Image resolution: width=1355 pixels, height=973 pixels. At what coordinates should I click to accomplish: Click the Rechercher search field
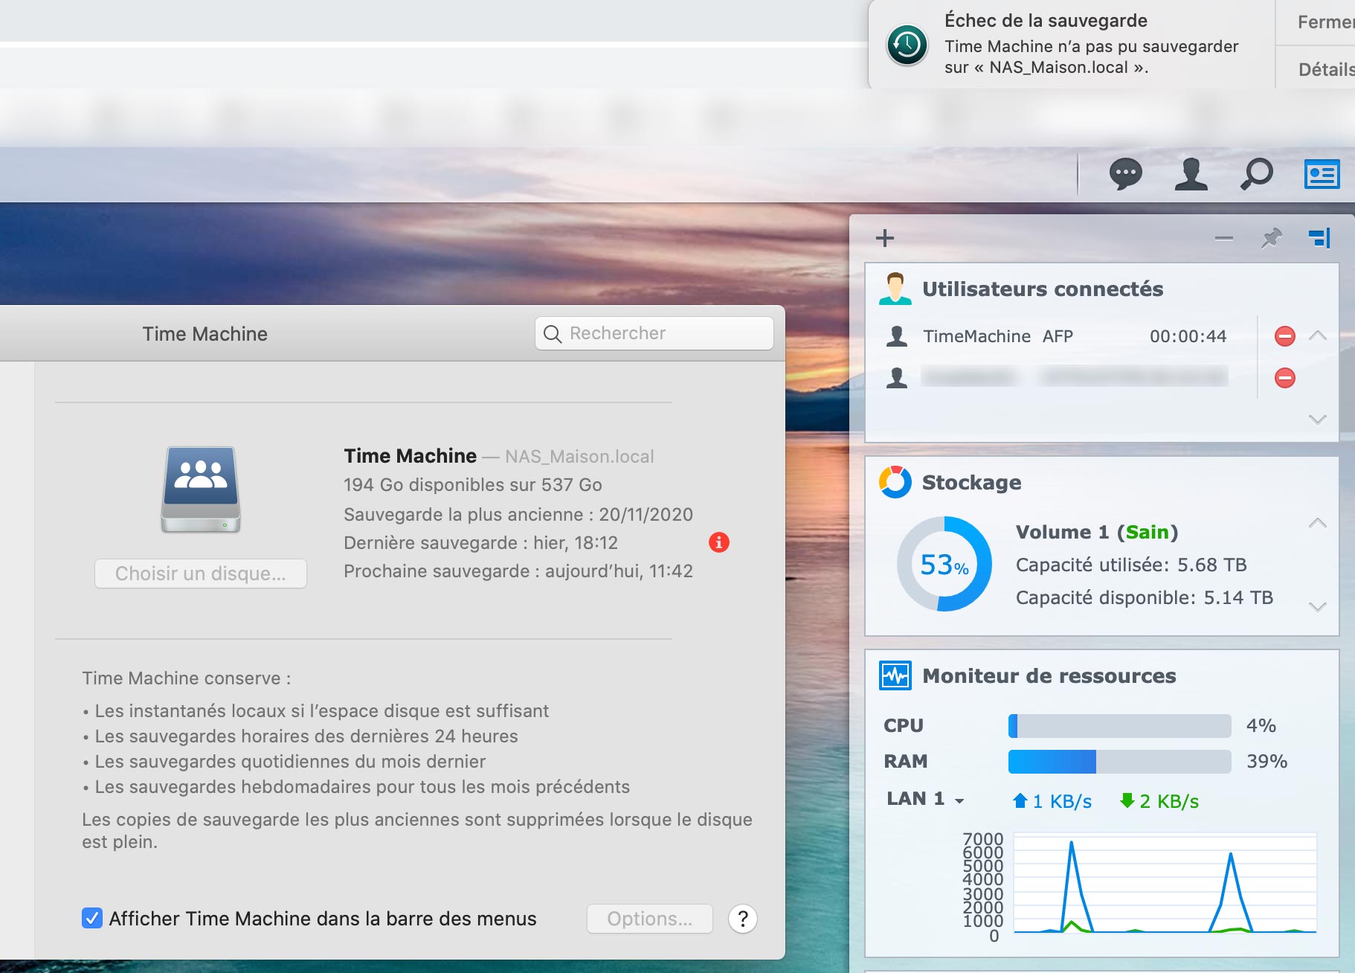pyautogui.click(x=654, y=333)
